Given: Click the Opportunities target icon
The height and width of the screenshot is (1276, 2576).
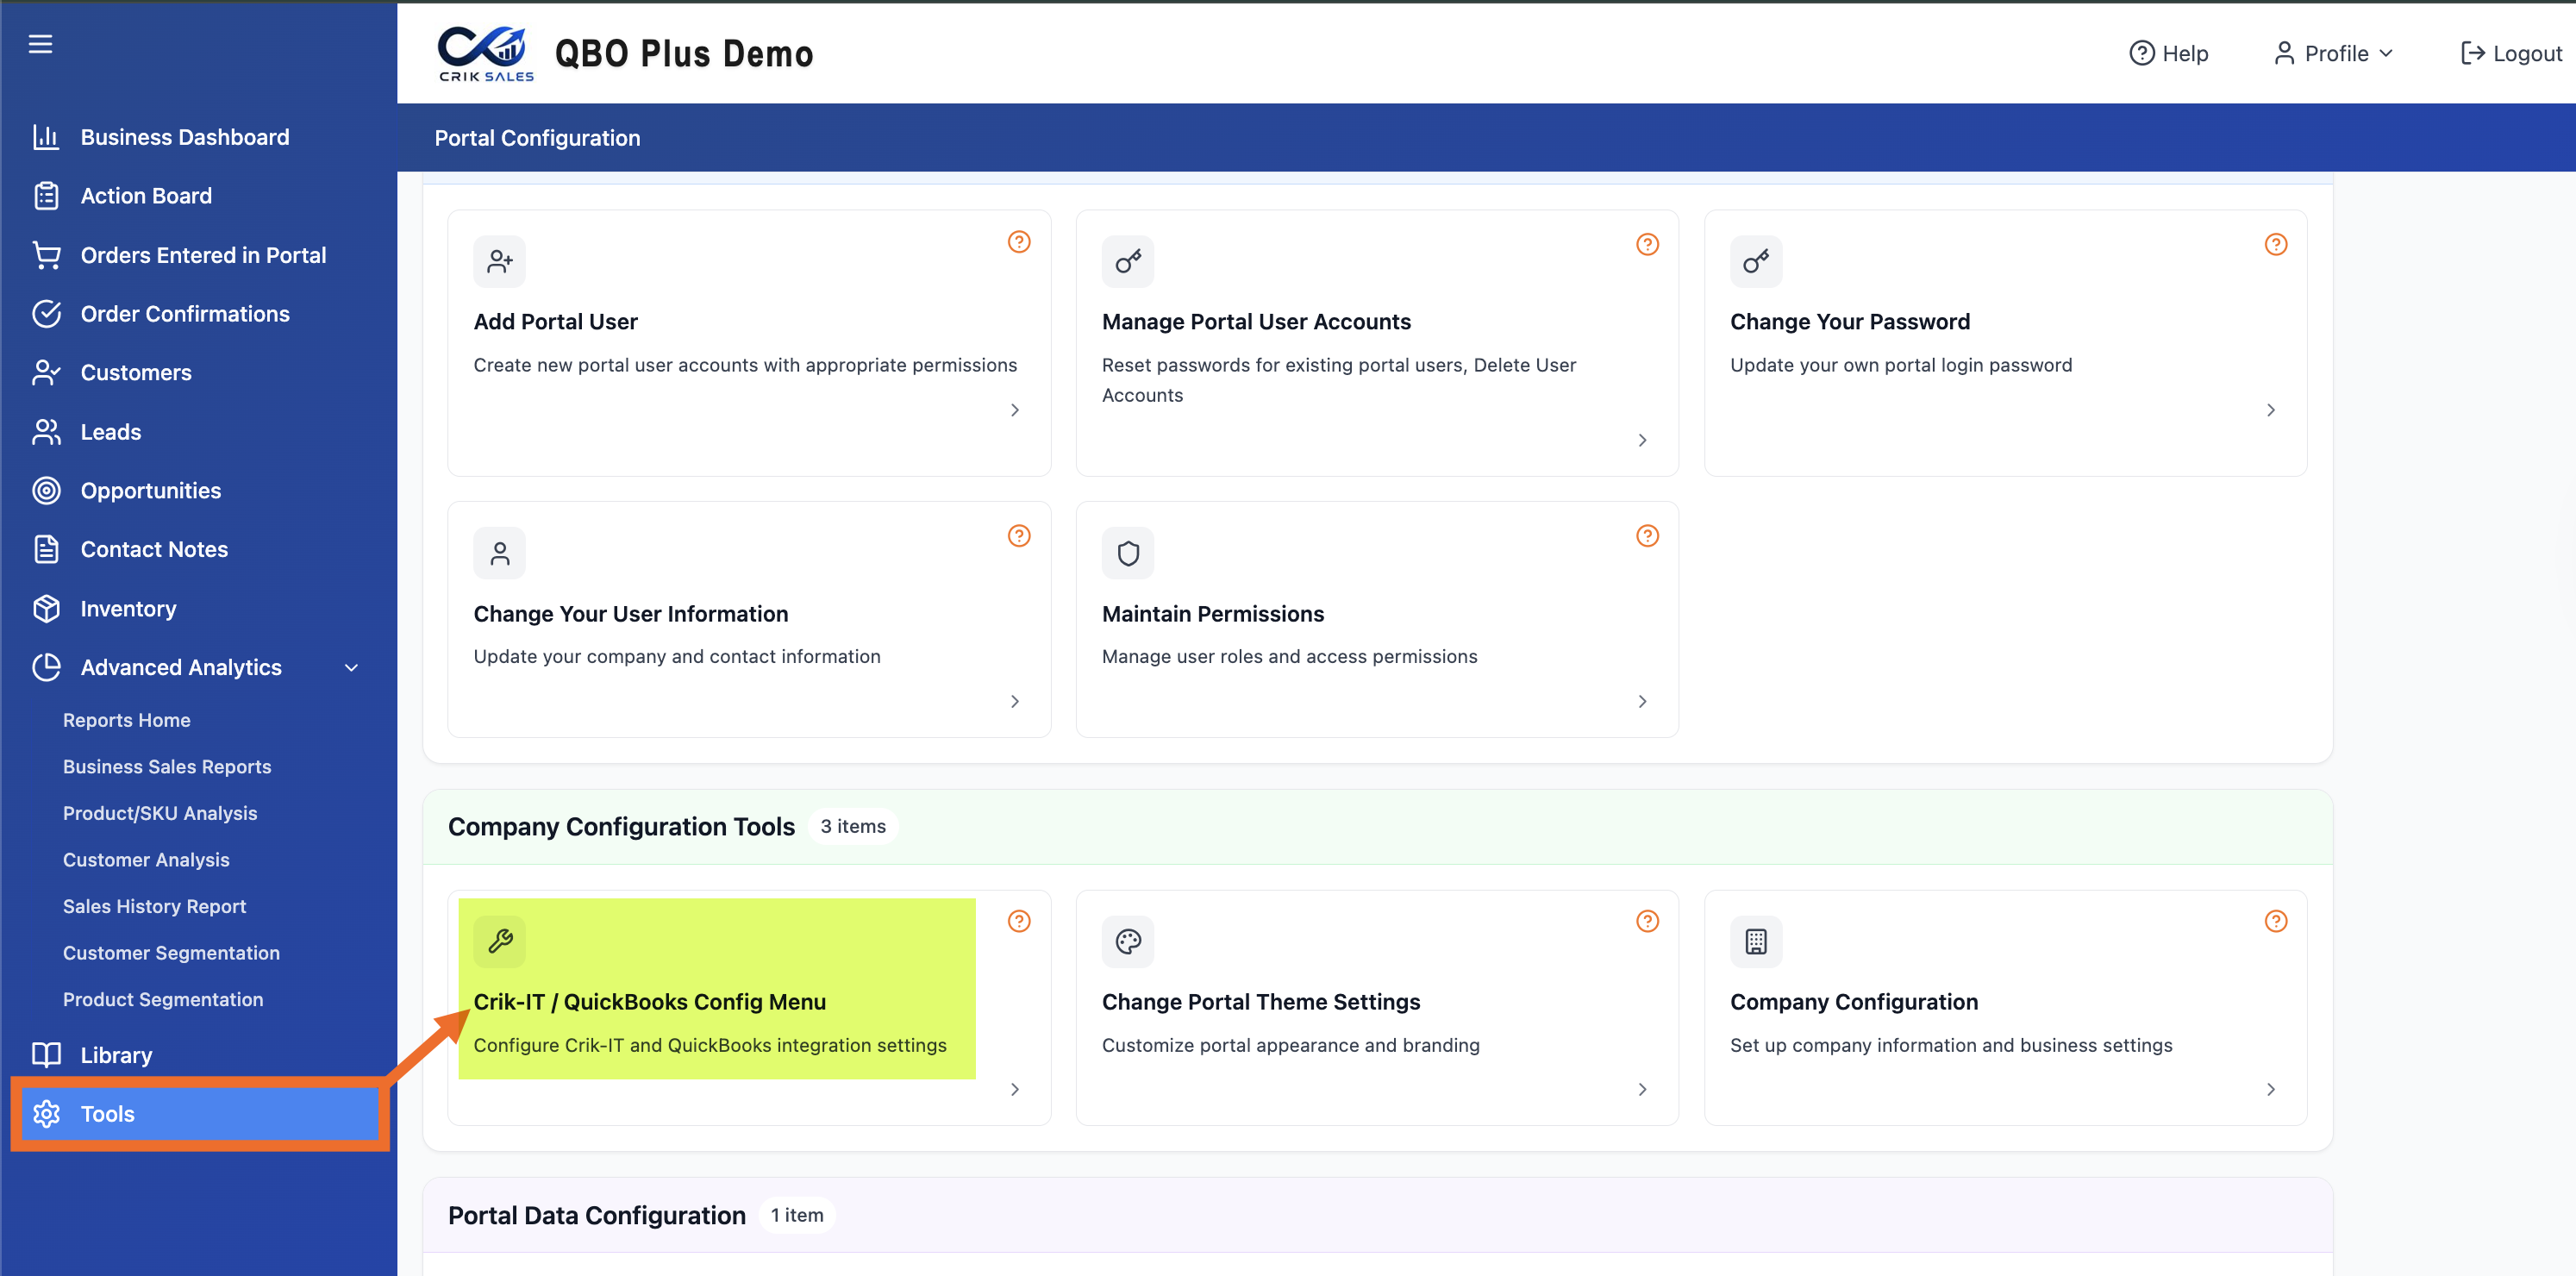Looking at the screenshot, I should [x=46, y=491].
